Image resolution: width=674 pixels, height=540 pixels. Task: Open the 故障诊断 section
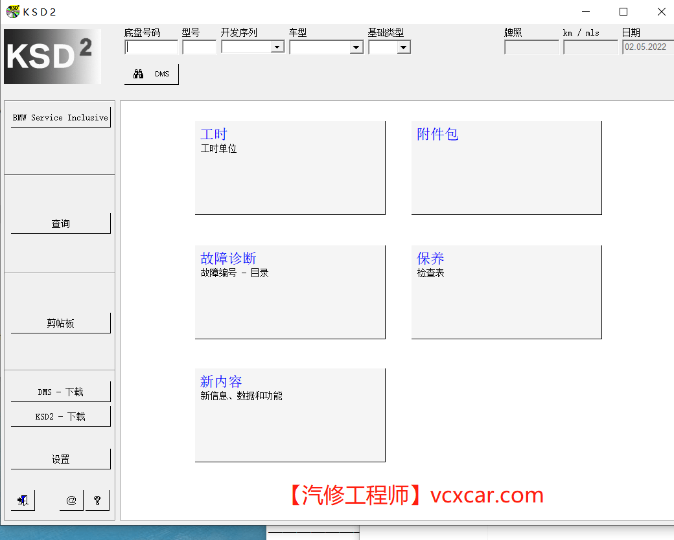coord(290,291)
